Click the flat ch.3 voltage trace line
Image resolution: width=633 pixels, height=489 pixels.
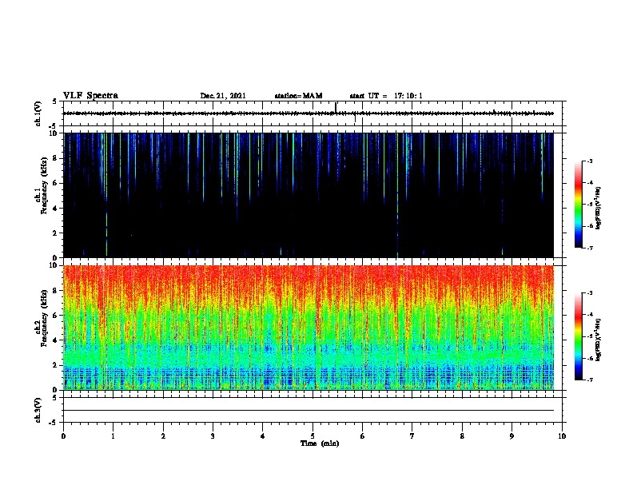click(309, 411)
